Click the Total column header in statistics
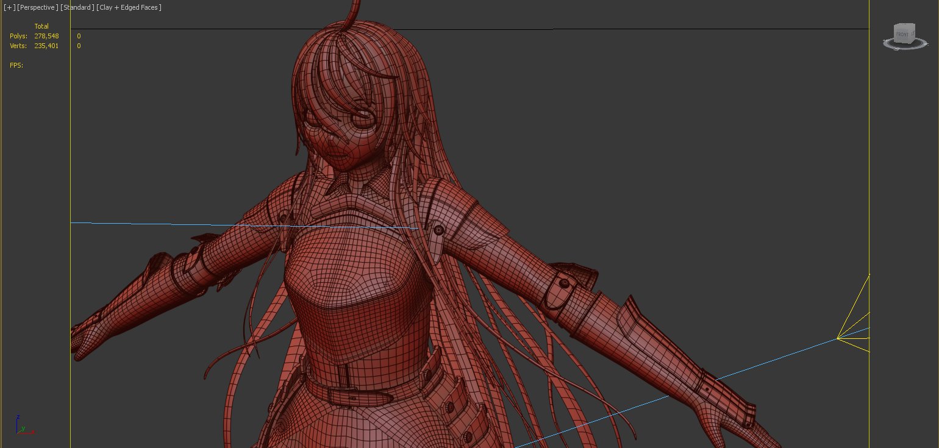This screenshot has height=448, width=939. coord(41,26)
